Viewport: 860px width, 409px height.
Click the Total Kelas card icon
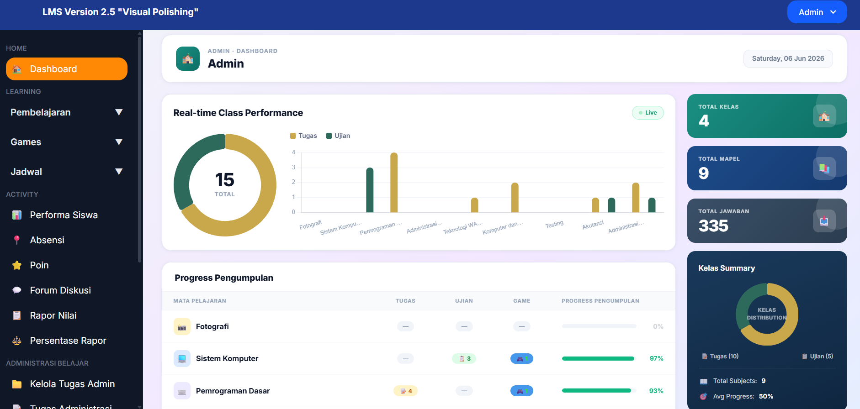pos(824,116)
